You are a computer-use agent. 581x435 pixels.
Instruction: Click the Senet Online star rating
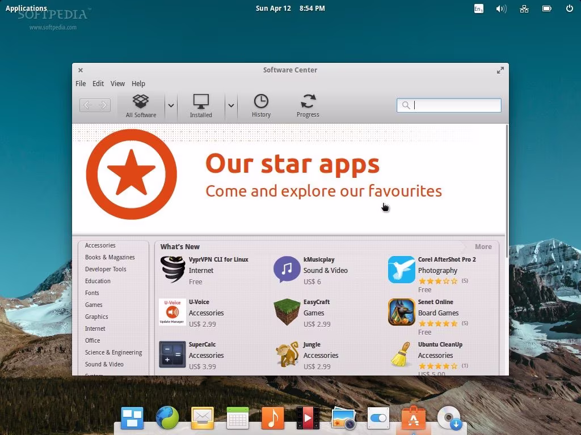tap(438, 323)
